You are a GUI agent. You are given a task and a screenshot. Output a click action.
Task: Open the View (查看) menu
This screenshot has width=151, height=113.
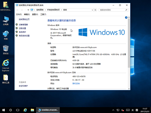click(35, 14)
